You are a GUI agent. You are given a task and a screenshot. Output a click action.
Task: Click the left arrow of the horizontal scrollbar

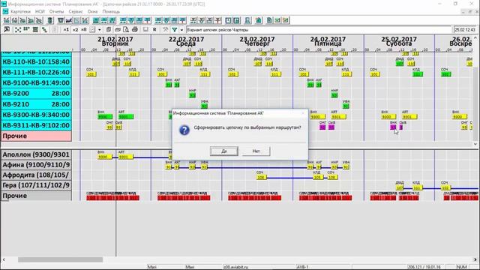(x=4, y=259)
